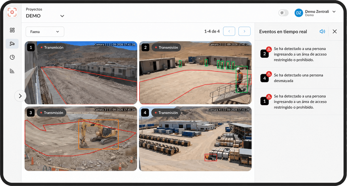Open the Faena filter dropdown

click(45, 32)
